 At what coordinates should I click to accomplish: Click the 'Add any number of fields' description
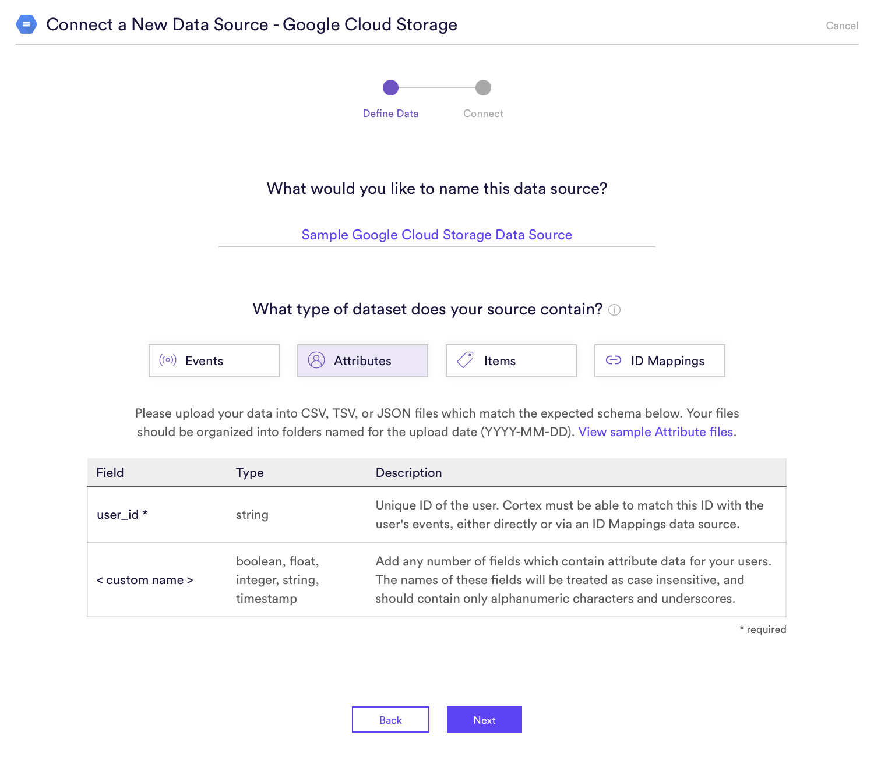pyautogui.click(x=574, y=580)
